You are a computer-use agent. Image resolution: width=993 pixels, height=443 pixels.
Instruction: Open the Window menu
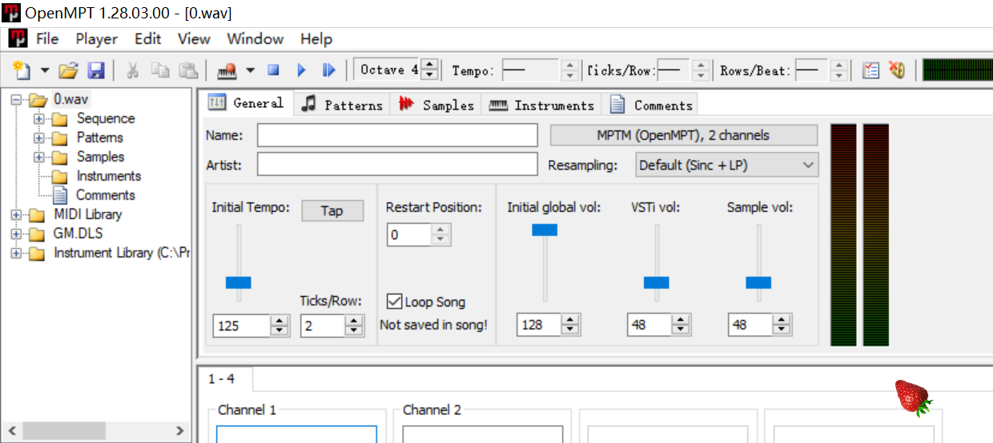255,38
